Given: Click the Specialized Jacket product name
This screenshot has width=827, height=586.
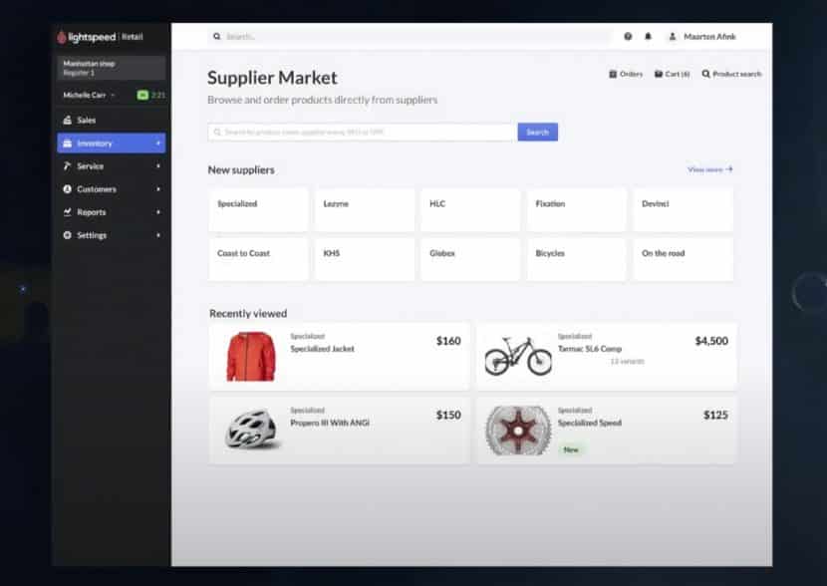Looking at the screenshot, I should (x=322, y=349).
